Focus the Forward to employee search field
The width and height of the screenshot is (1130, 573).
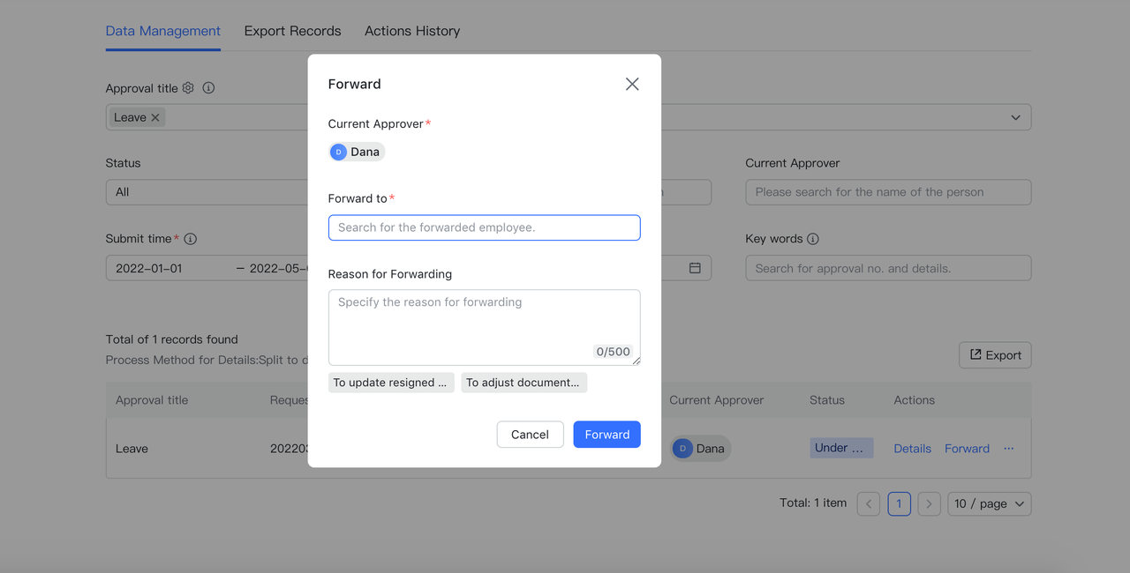click(484, 227)
